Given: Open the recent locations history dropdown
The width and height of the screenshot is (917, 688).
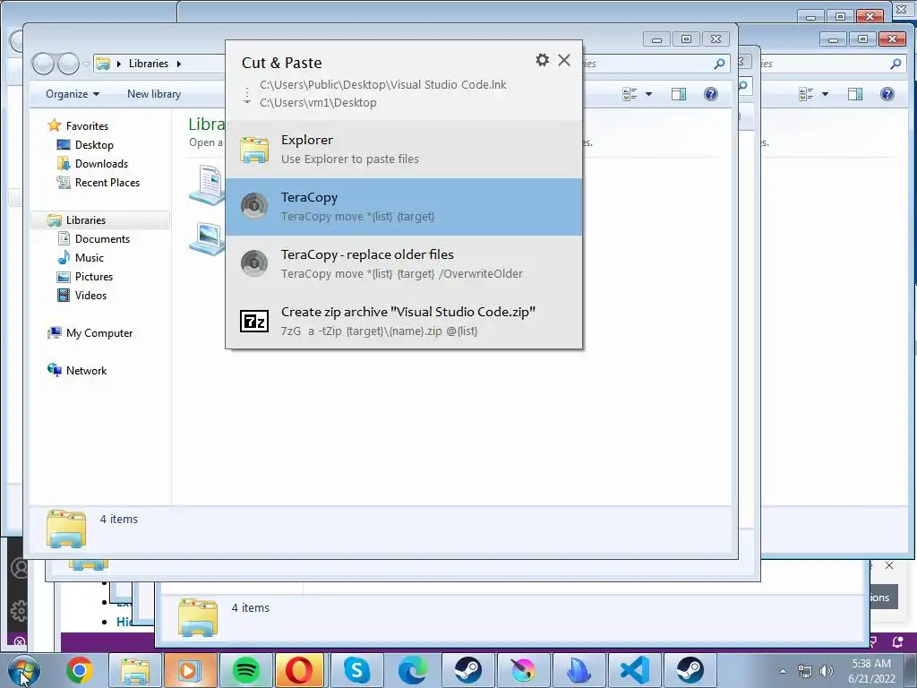Looking at the screenshot, I should pyautogui.click(x=86, y=64).
